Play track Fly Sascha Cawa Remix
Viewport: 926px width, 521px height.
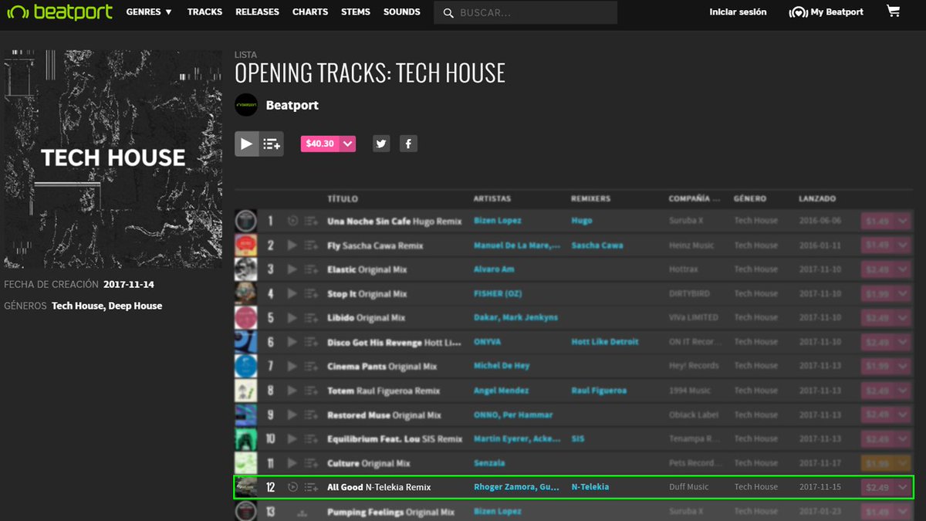(292, 245)
